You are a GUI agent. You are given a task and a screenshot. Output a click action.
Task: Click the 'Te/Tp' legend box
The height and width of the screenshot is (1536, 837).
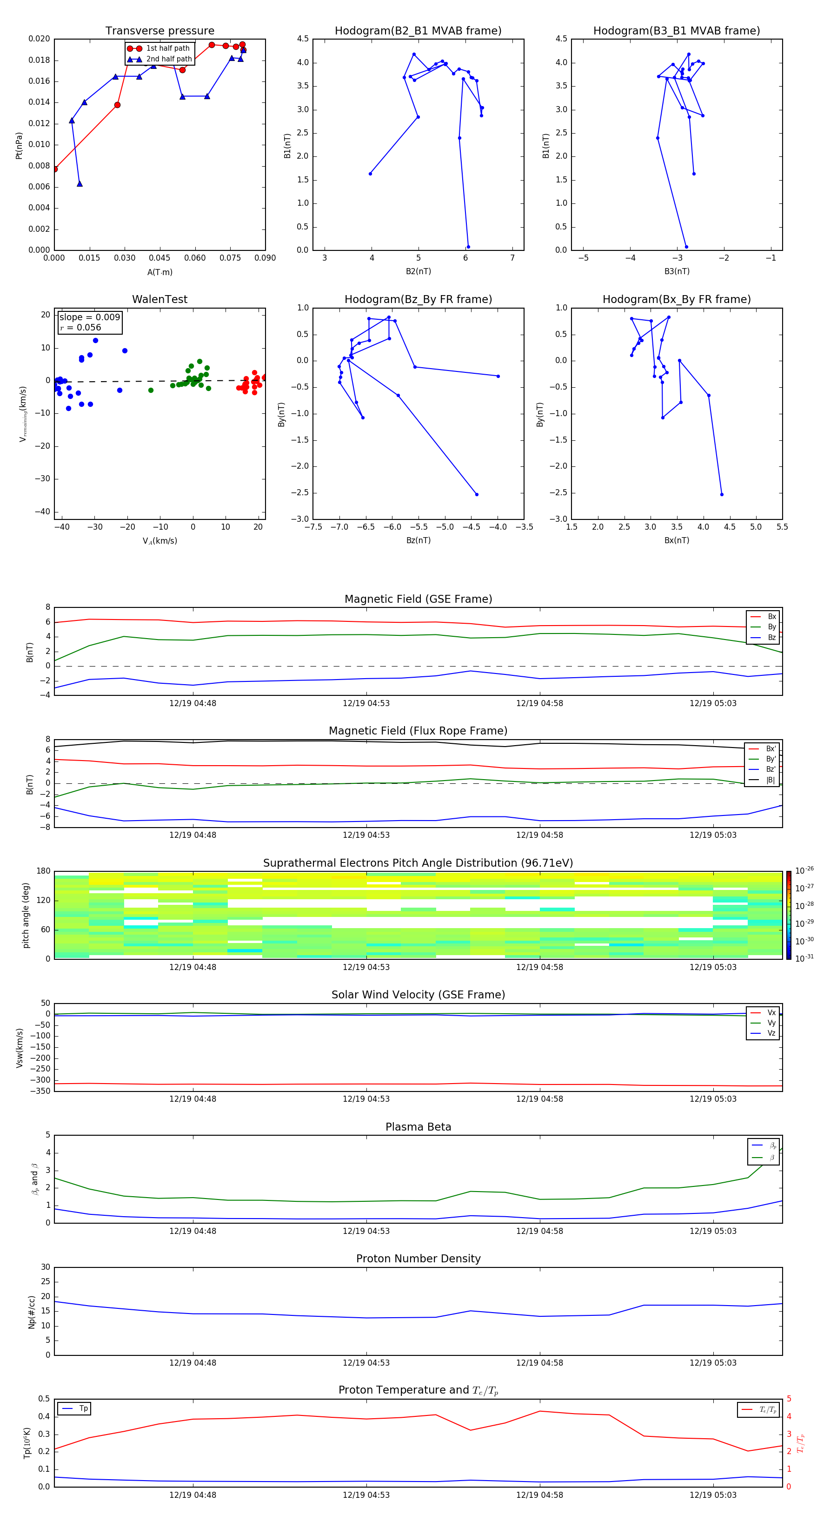coord(758,1409)
